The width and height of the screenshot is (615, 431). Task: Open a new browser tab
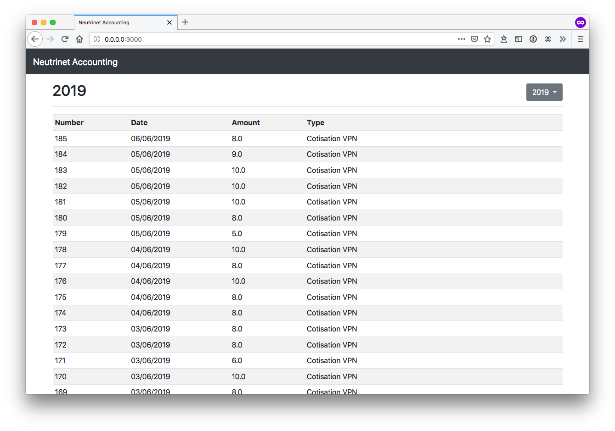click(x=185, y=22)
